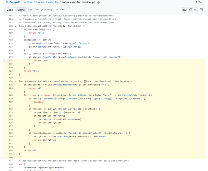Image resolution: width=208 pixels, height=171 pixels.
Task: Open CLIProxyAPI repository breadcrumb
Action: point(13,2)
